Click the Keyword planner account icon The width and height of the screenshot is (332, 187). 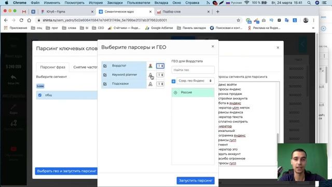coord(150,75)
